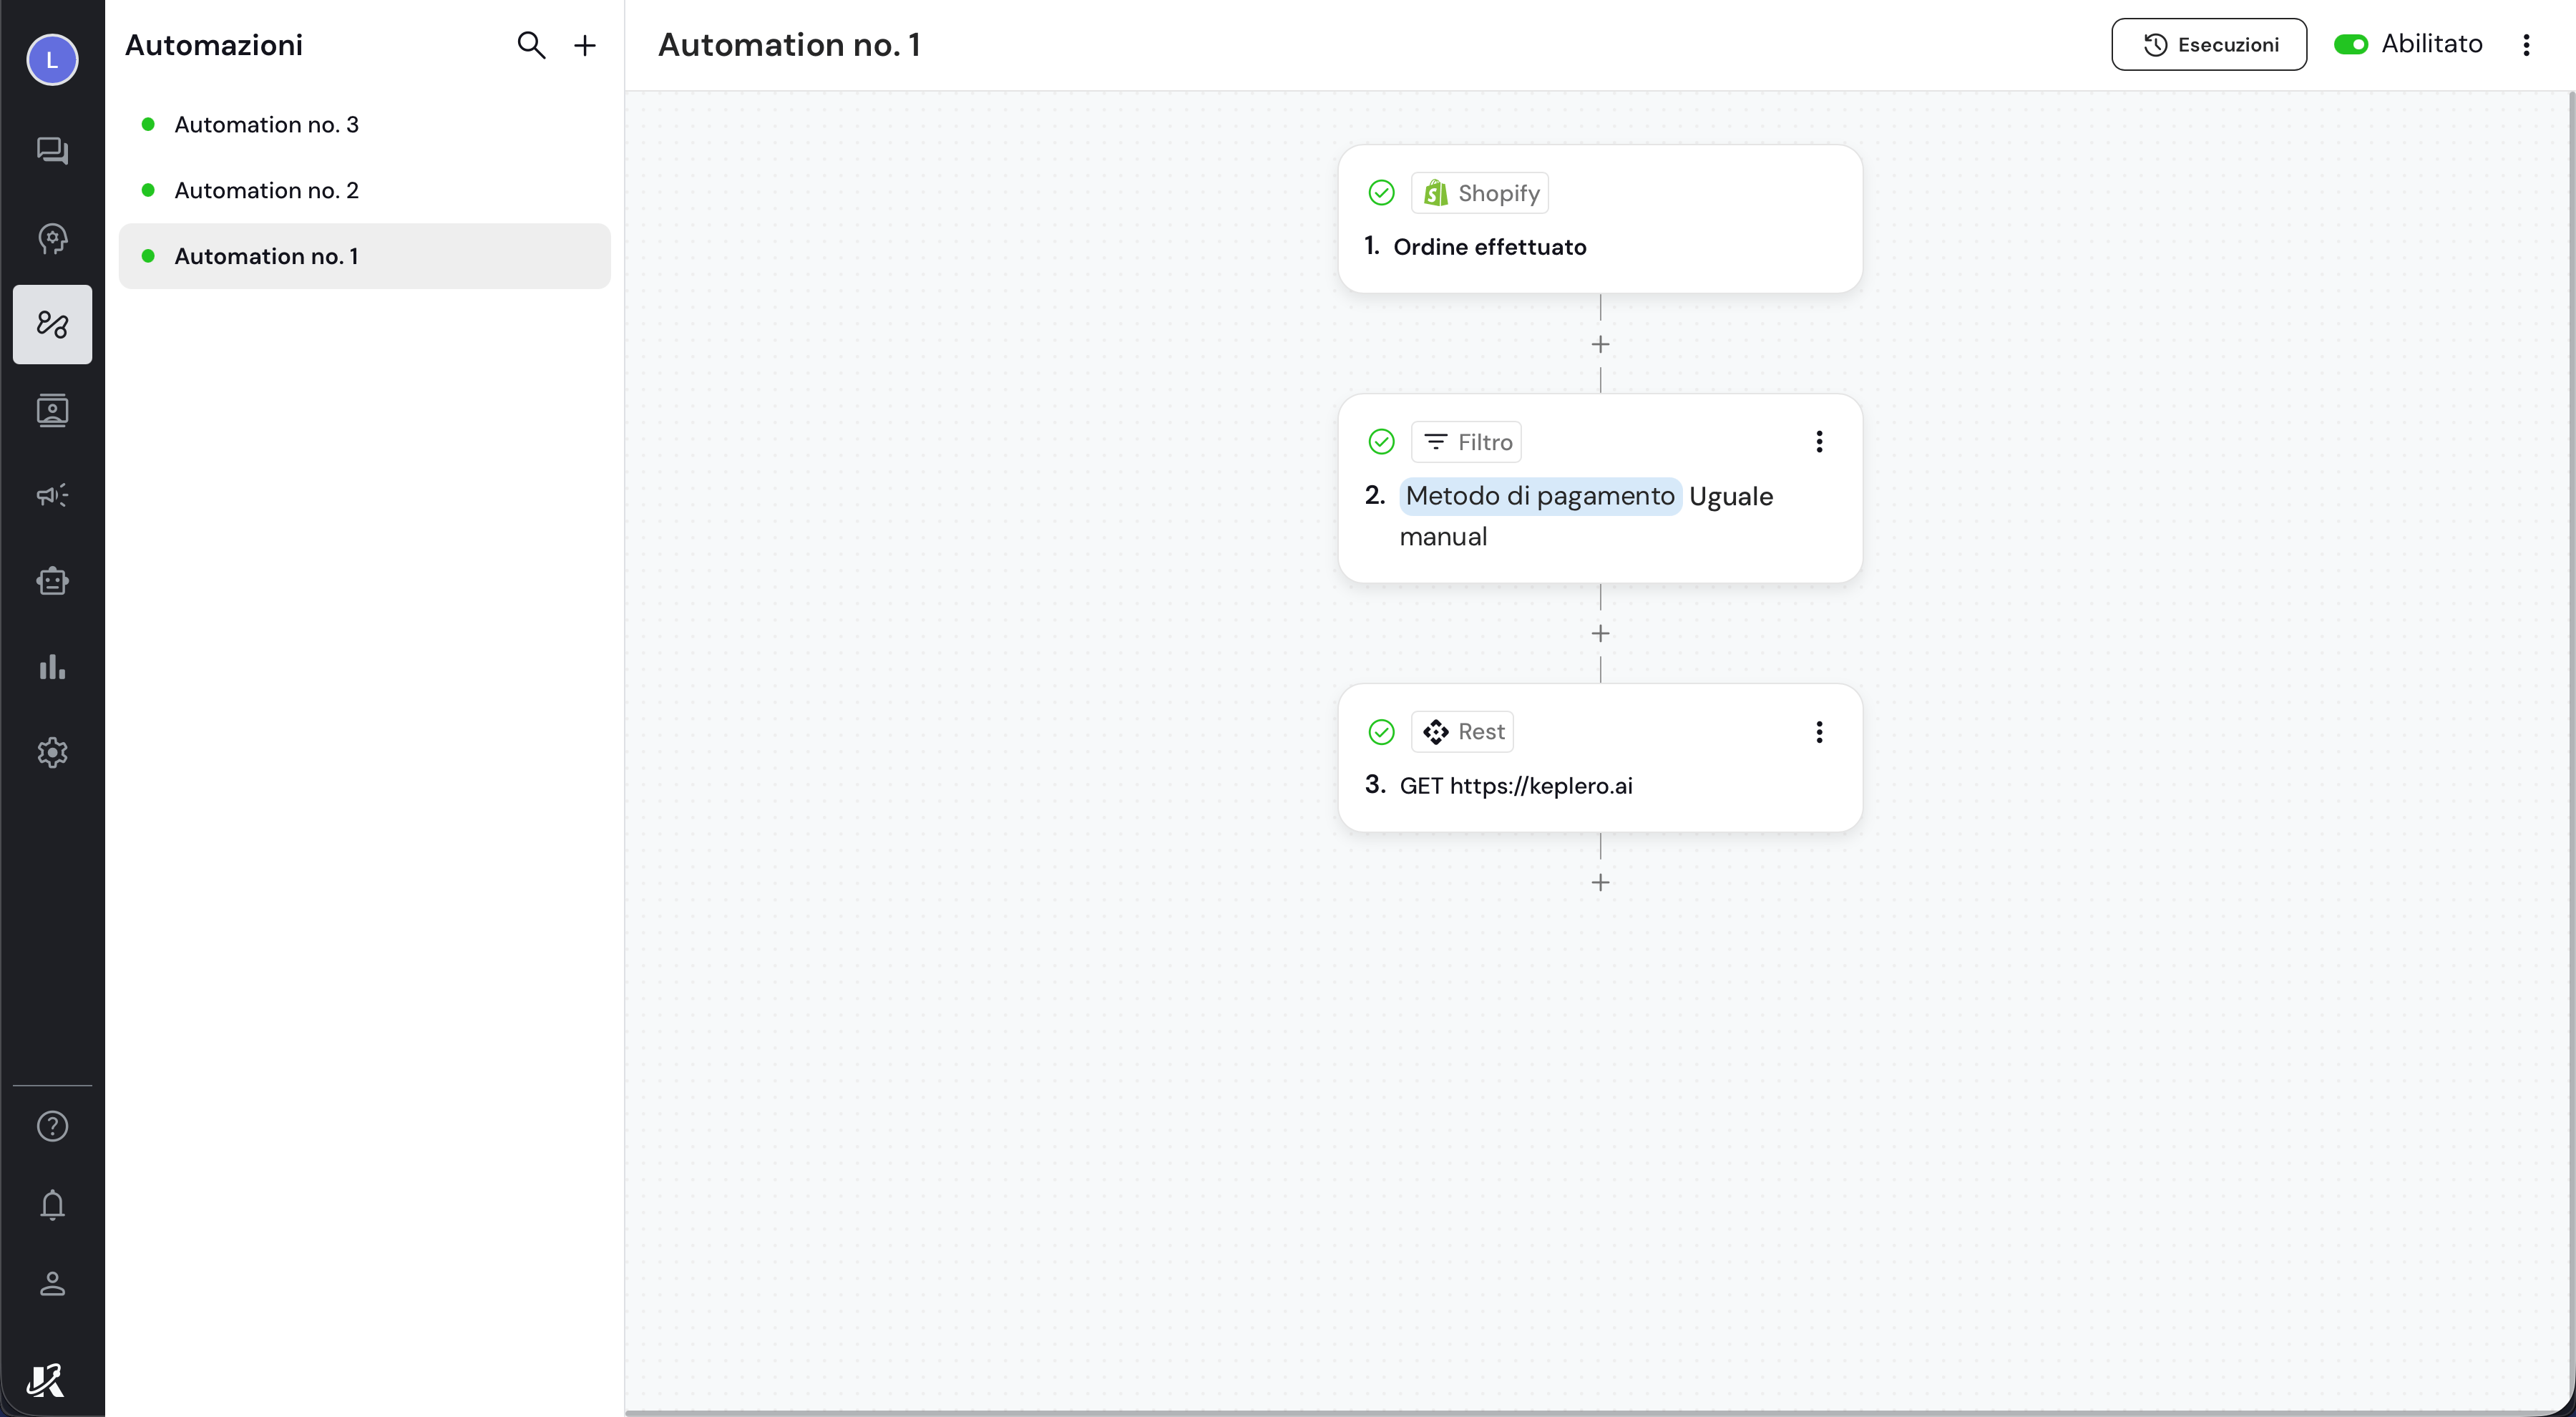Open the bot robot icon in sidebar

52,581
